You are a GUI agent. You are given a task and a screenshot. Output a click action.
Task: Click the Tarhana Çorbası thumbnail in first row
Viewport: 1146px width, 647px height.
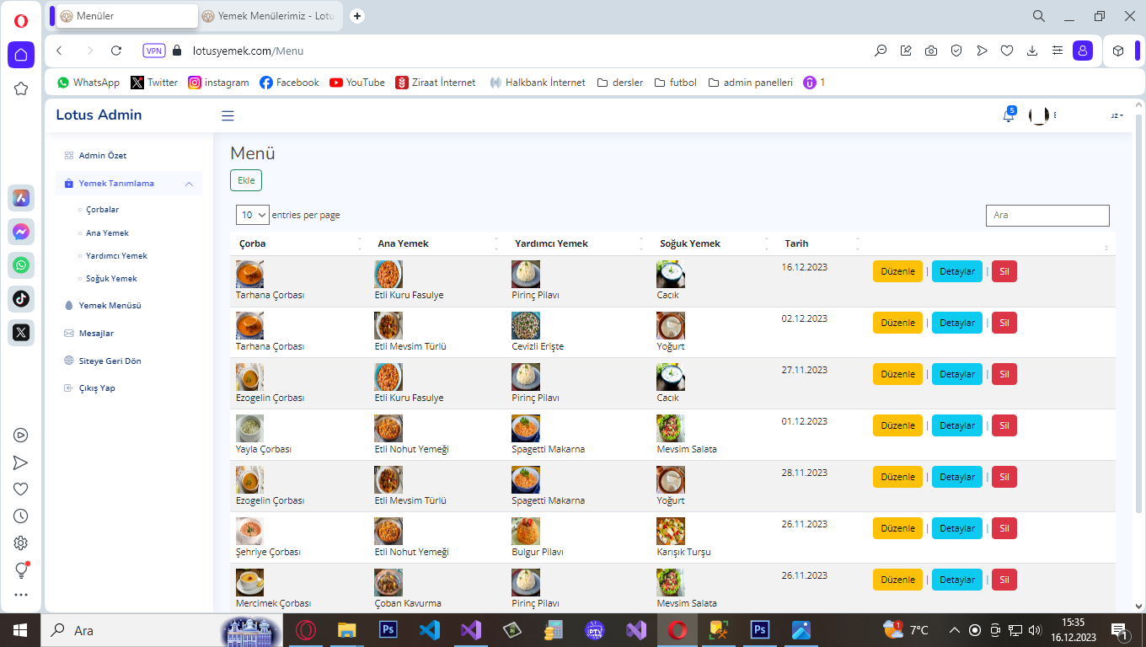coord(249,275)
